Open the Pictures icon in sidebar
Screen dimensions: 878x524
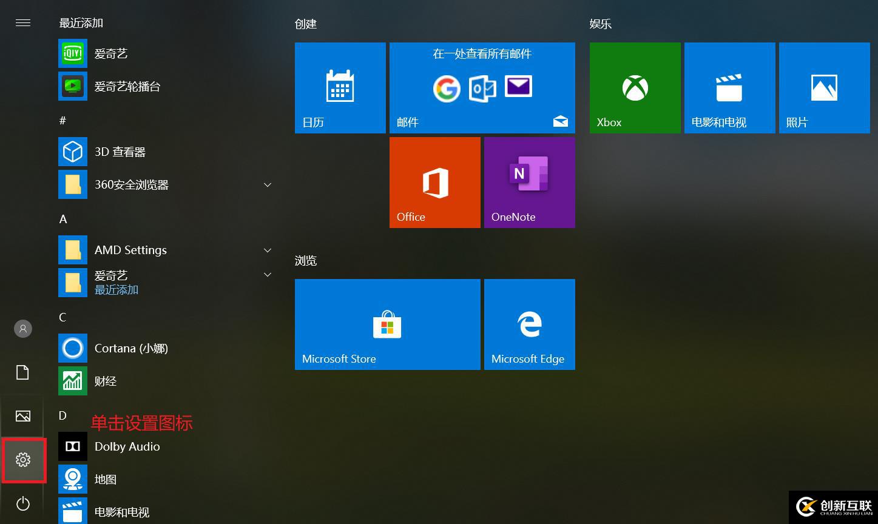(x=23, y=416)
